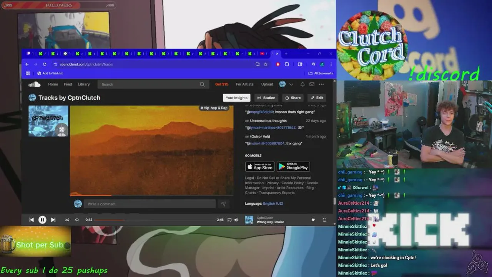The width and height of the screenshot is (492, 277).
Task: Like the current track with heart icon
Action: (x=313, y=220)
